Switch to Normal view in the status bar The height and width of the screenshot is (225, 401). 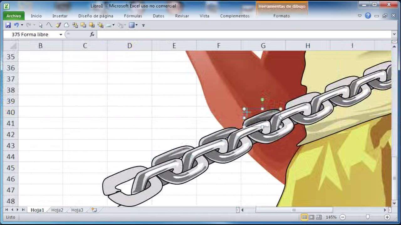pyautogui.click(x=304, y=217)
